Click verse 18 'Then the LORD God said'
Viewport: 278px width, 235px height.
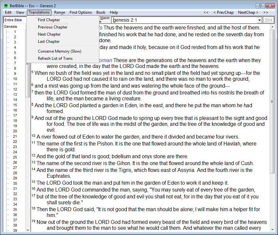click(146, 212)
